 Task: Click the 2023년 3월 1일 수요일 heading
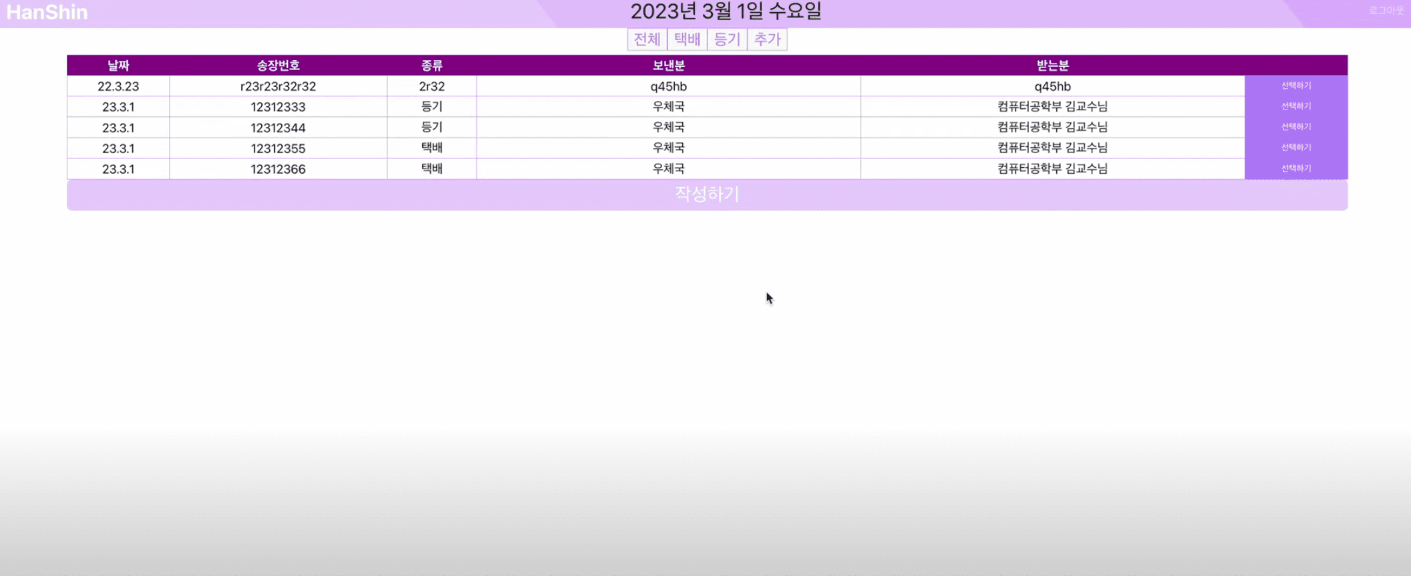[x=726, y=12]
